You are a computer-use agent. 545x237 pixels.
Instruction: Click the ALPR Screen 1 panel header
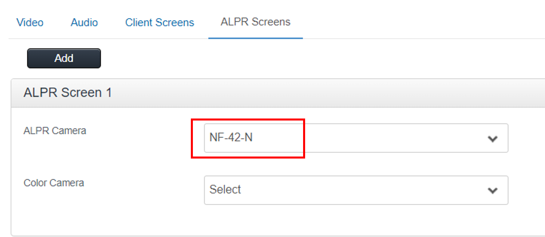[278, 93]
